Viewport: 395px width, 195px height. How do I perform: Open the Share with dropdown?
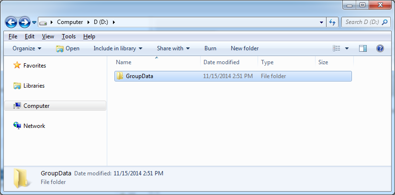coord(173,48)
